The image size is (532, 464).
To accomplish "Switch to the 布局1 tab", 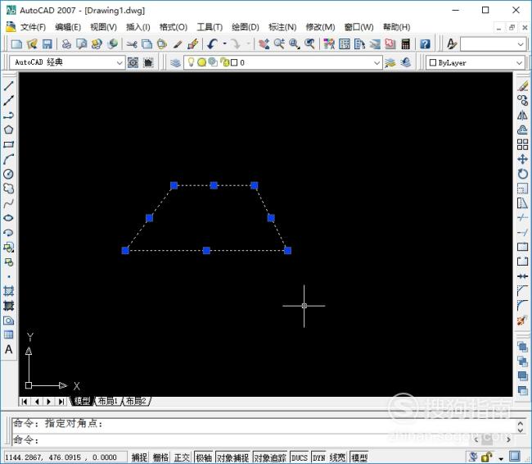I will (107, 401).
